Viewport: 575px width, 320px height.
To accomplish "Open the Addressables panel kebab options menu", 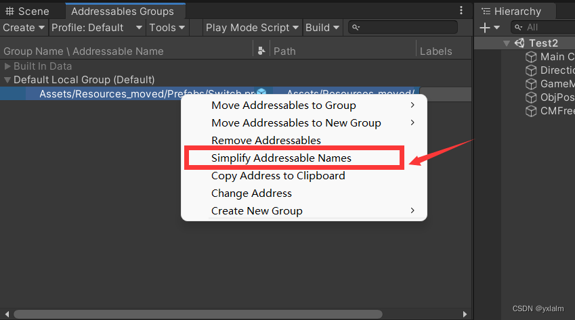I will 461,11.
